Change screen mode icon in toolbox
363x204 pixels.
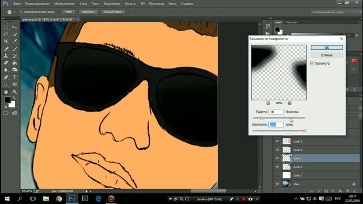pyautogui.click(x=15, y=113)
